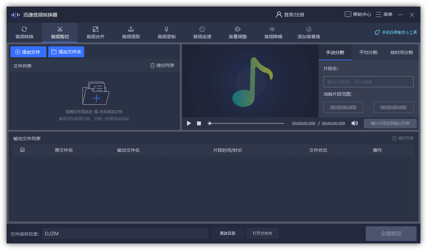Open the 手机铃声制作小工具 link
Screen dimensions: 427x250
[x=396, y=33]
